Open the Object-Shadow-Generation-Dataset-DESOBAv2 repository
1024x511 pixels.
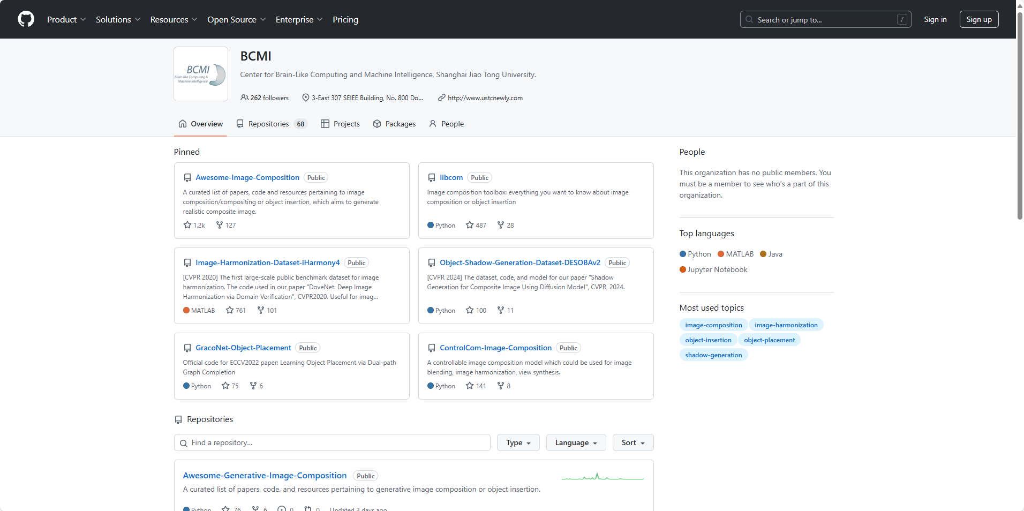pos(520,262)
